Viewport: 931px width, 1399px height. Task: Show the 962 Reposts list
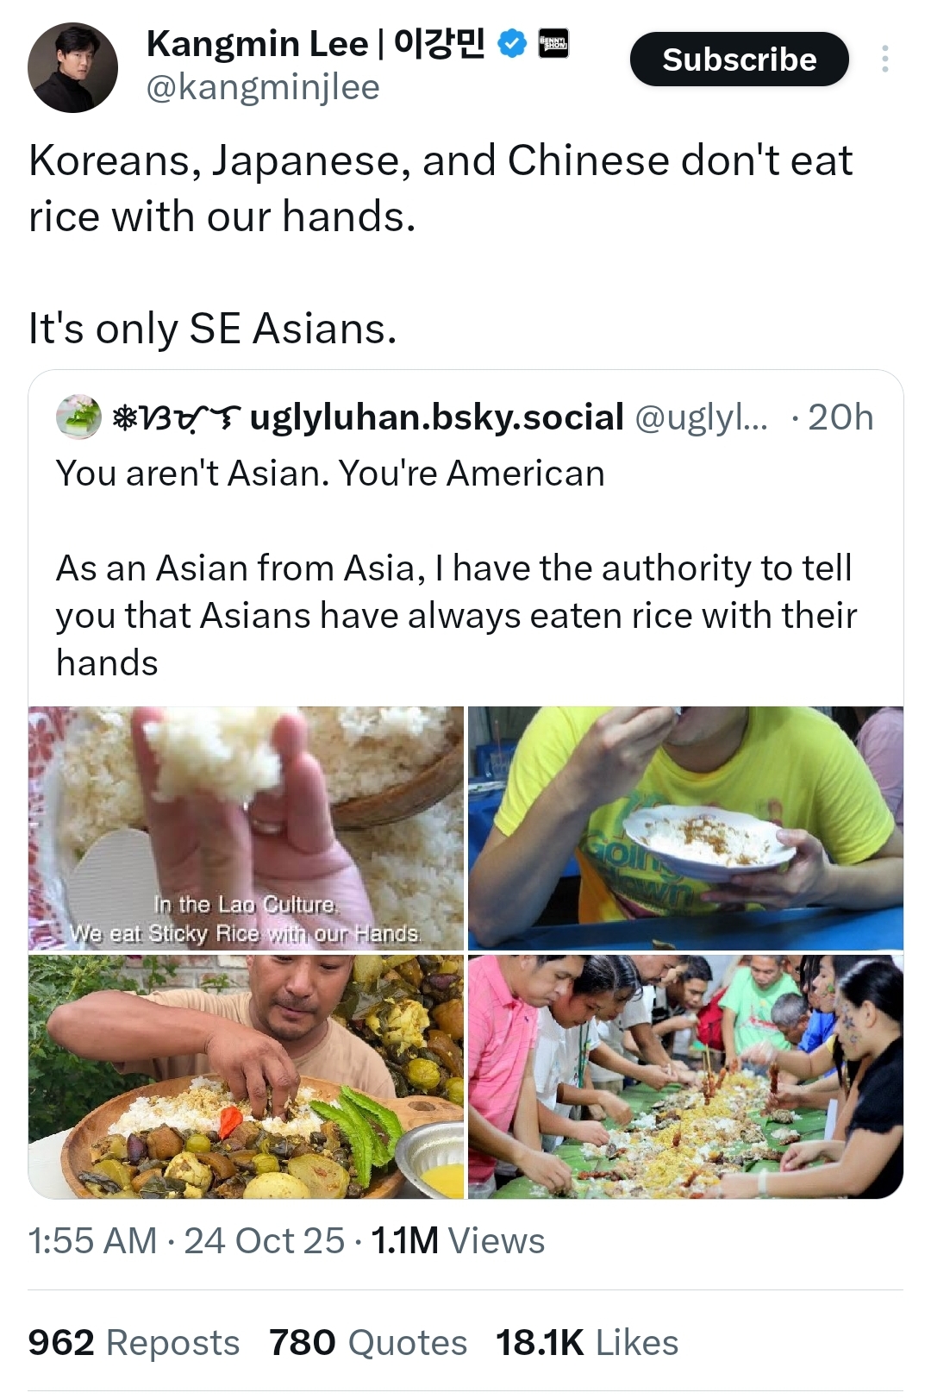[134, 1343]
